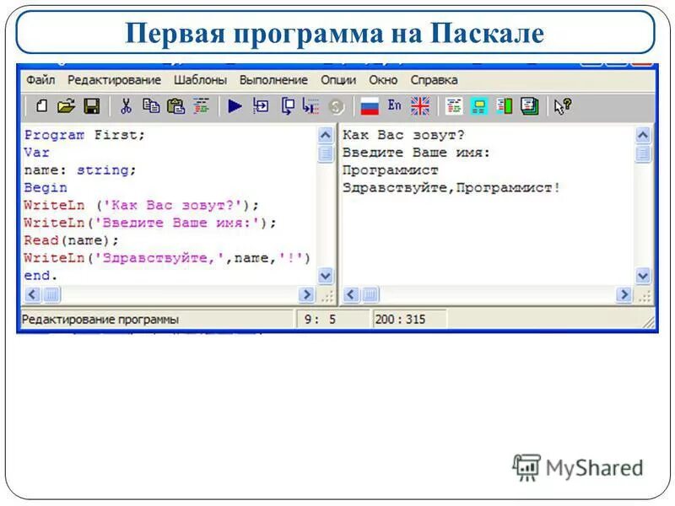
Task: Open the Справка menu
Action: point(434,80)
